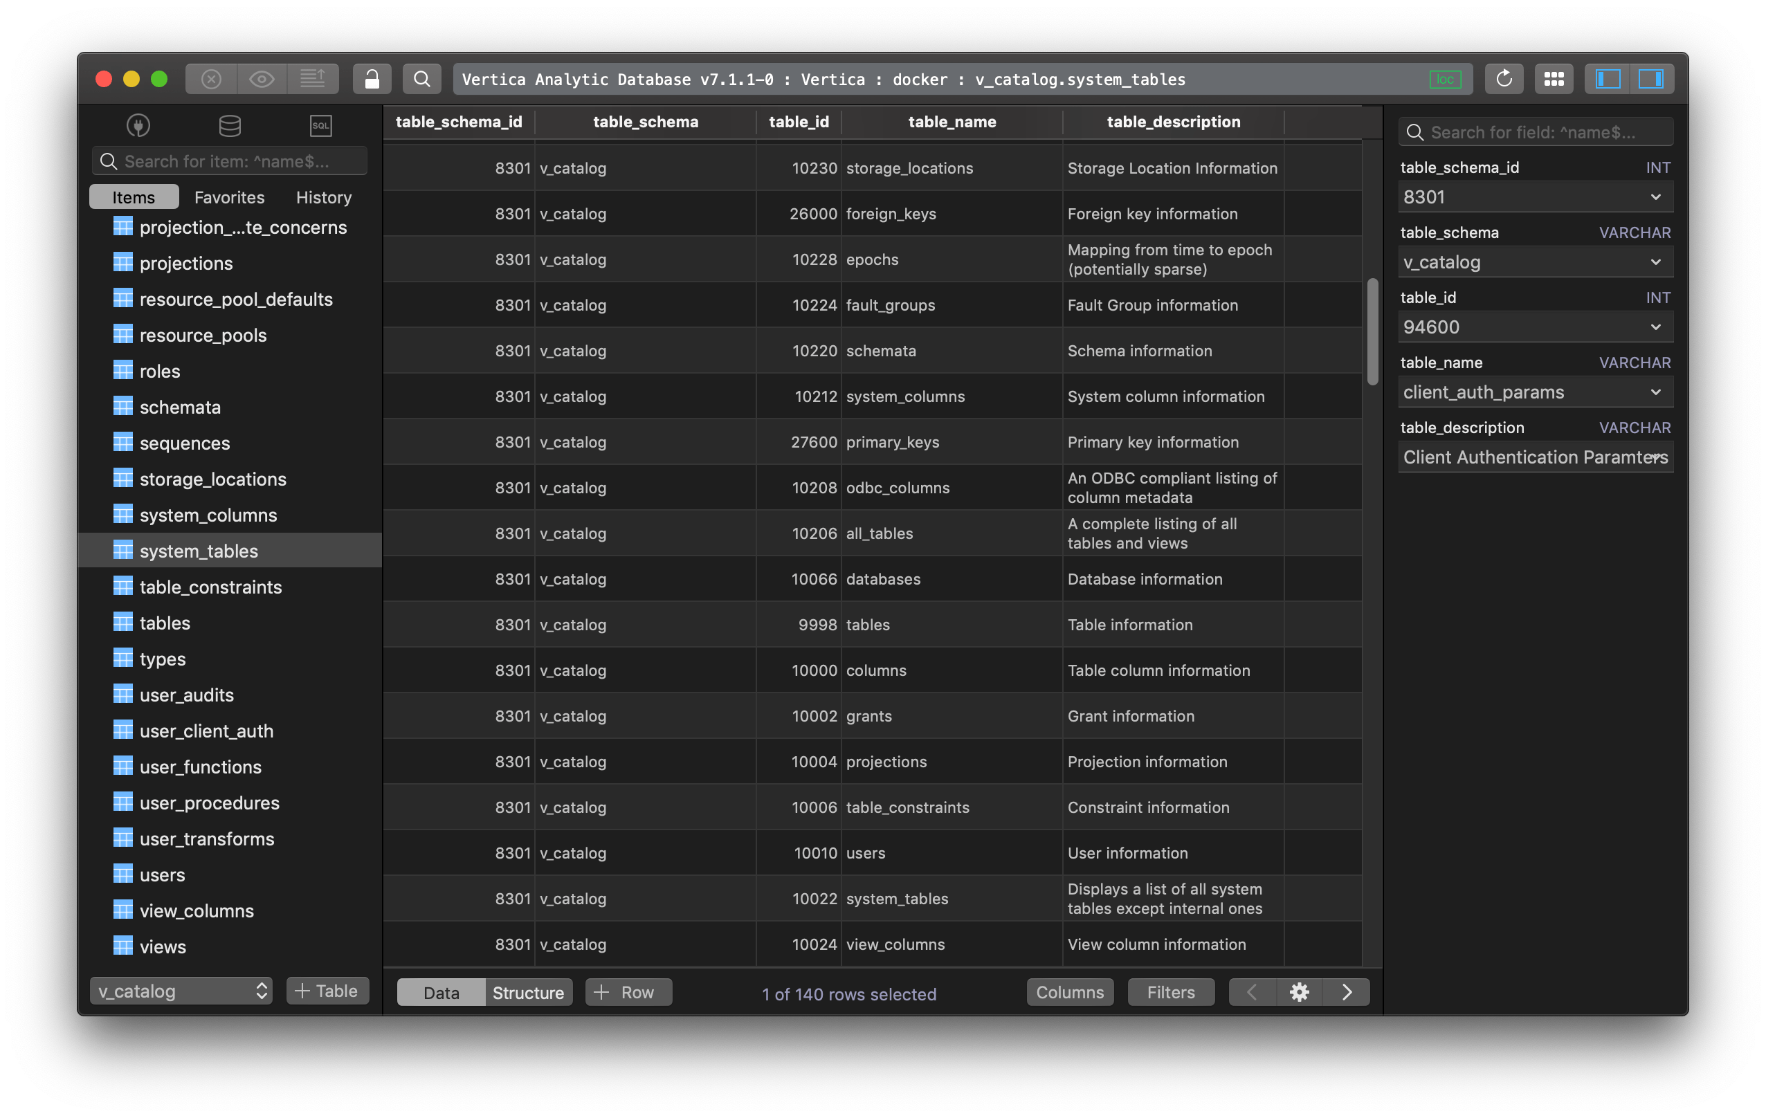Toggle the left sidebar panel button
1766x1118 pixels.
click(1606, 78)
